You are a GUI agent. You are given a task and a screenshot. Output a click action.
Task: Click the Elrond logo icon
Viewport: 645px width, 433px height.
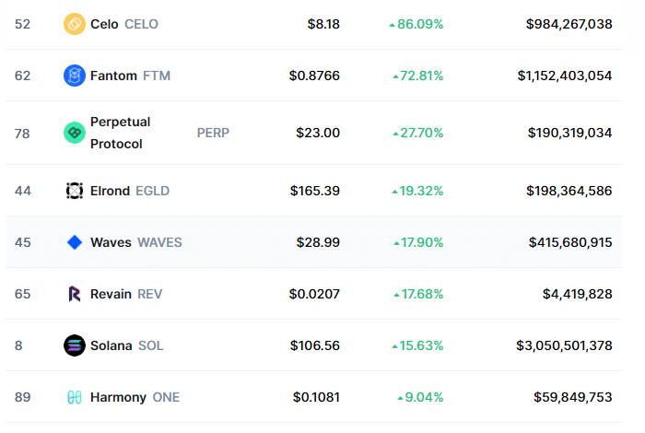click(x=75, y=191)
